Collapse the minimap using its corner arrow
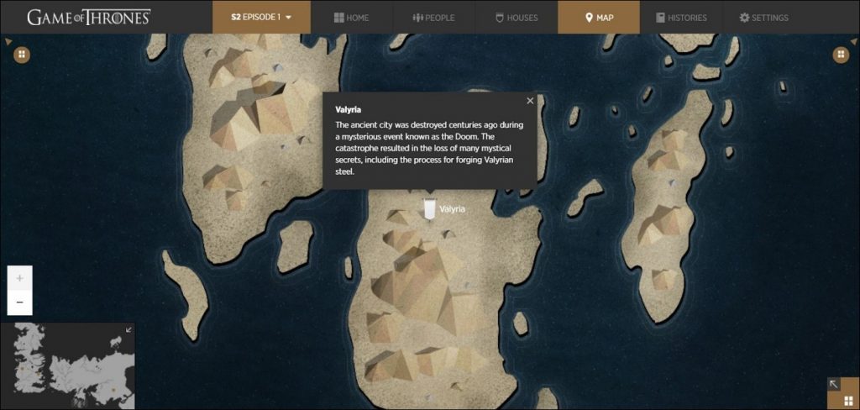The height and width of the screenshot is (410, 860). pos(128,329)
